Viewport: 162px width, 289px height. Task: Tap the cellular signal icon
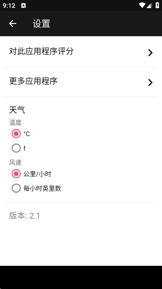coord(149,5)
